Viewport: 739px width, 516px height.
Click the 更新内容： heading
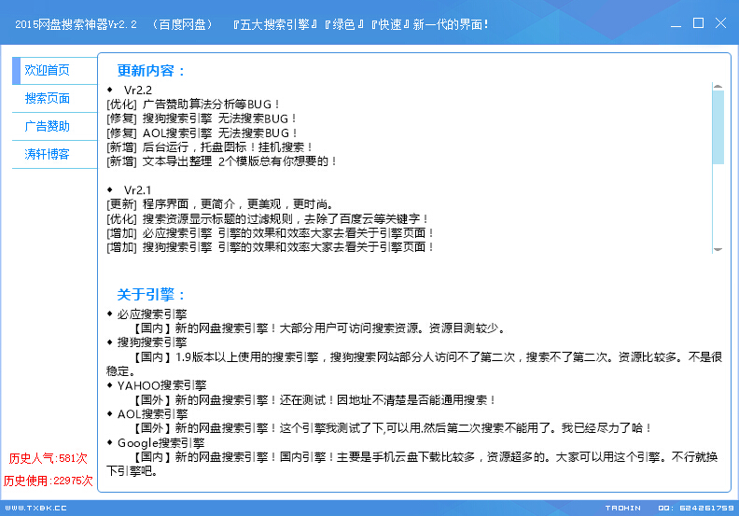point(150,71)
